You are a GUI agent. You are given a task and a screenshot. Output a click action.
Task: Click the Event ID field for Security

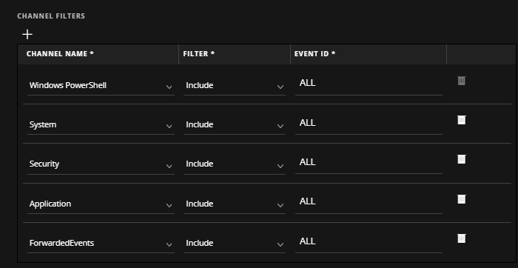click(369, 164)
